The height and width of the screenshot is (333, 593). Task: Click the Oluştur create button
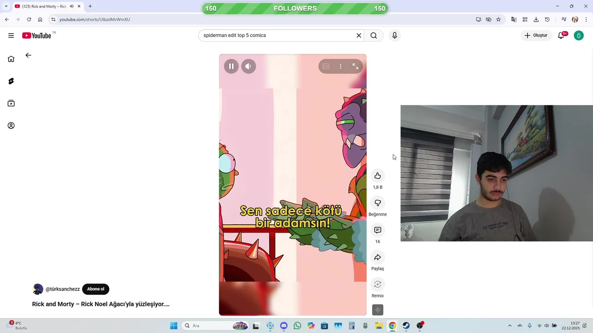536,35
